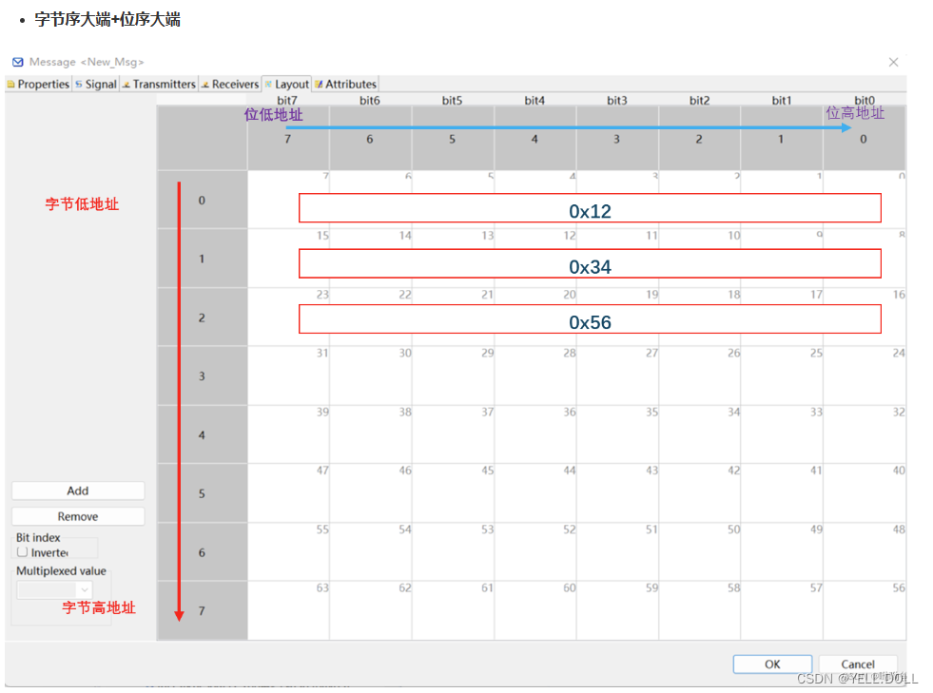The image size is (933, 693).
Task: Click the Layout tab icon
Action: (x=268, y=85)
